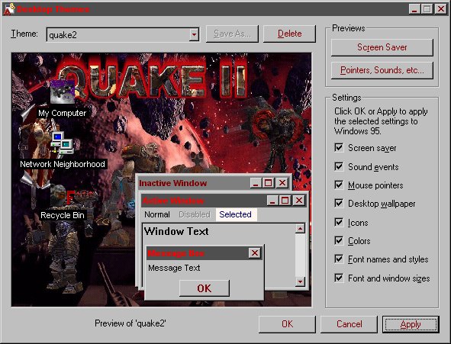Close the Inactive Window preview

coord(282,183)
